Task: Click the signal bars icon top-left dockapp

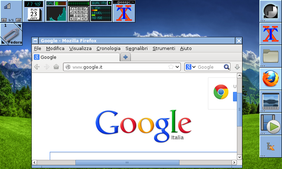Action: pyautogui.click(x=7, y=6)
